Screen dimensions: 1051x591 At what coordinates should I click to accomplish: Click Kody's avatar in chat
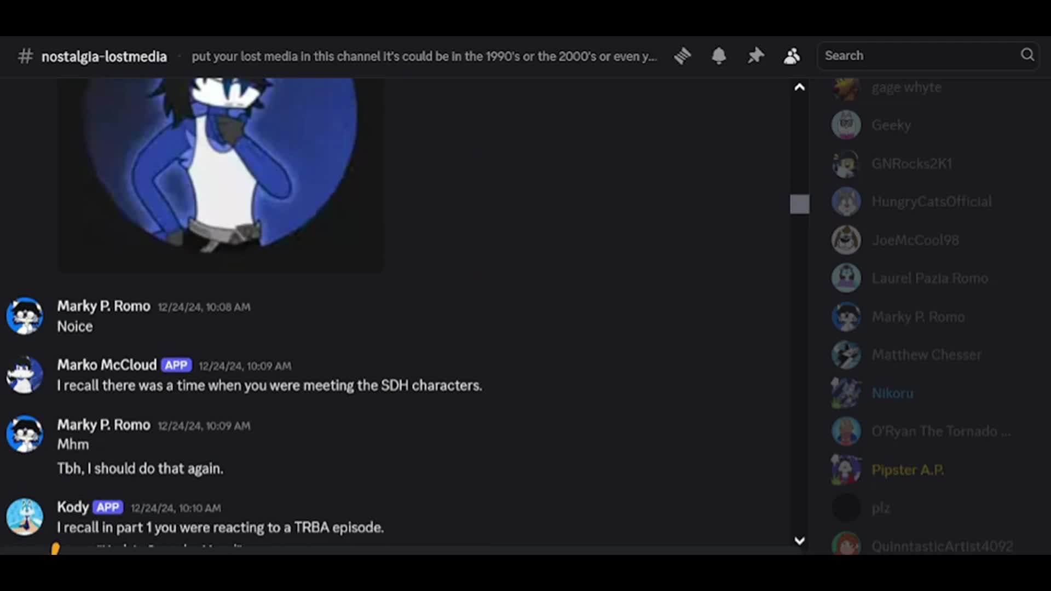(x=25, y=517)
